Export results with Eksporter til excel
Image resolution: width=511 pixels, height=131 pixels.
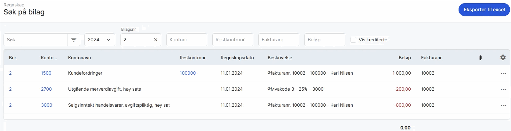484,10
